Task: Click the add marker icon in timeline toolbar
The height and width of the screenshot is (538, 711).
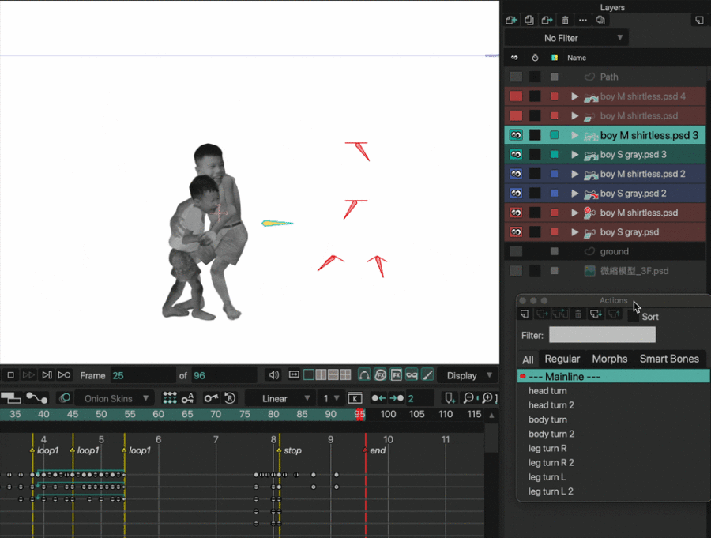Action: [450, 398]
